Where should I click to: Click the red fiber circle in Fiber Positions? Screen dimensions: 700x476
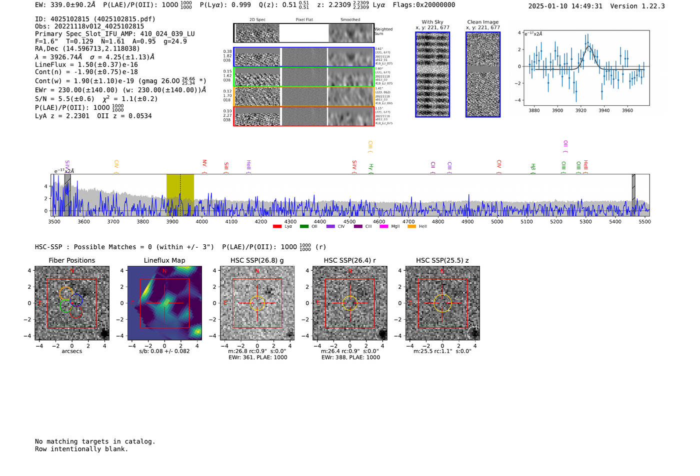(75, 312)
